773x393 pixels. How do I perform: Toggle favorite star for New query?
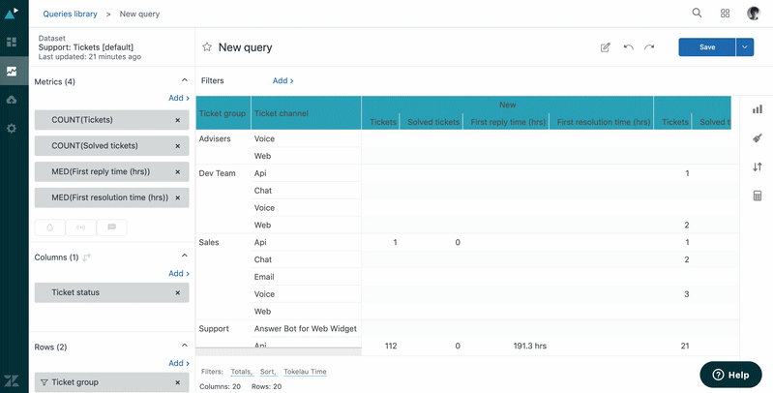(206, 47)
